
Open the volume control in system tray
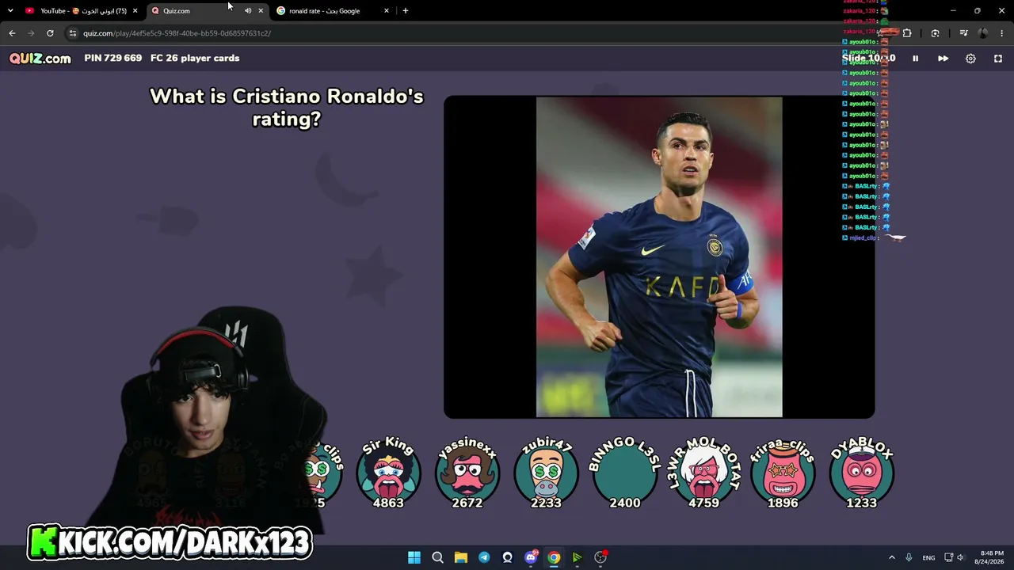click(961, 557)
